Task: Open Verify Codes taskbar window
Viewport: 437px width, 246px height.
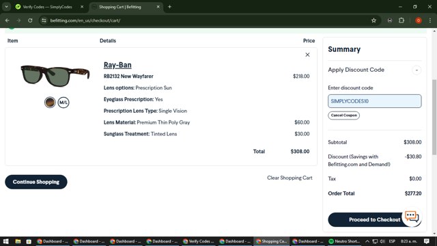Action: coord(199,241)
